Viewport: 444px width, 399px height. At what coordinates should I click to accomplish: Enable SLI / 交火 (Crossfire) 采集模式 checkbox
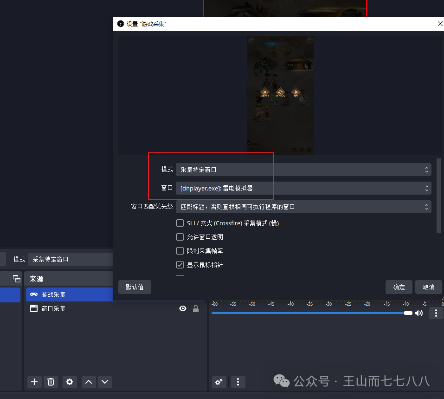[180, 223]
